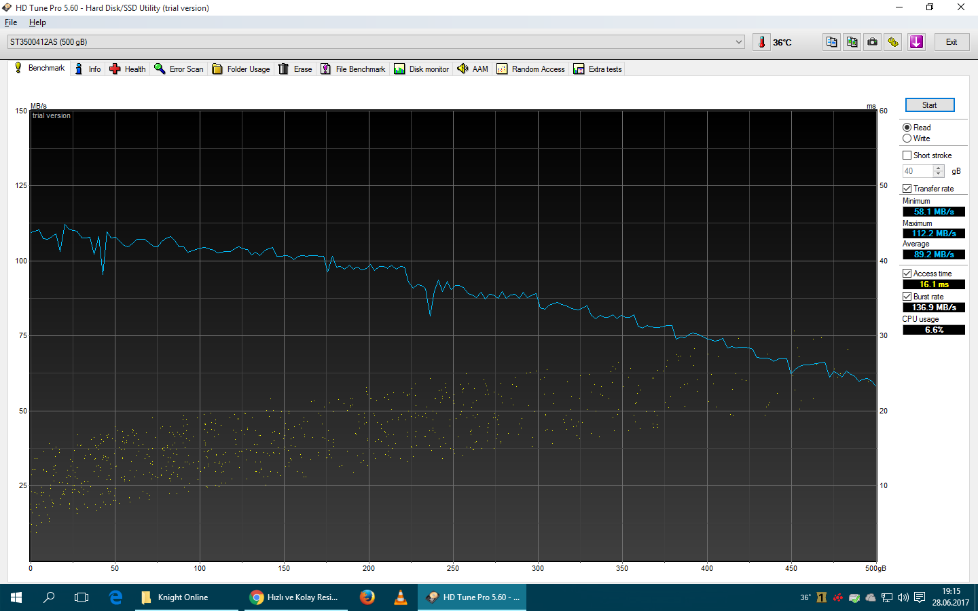Open the volume speaker tray icon
This screenshot has width=978, height=611.
(903, 597)
